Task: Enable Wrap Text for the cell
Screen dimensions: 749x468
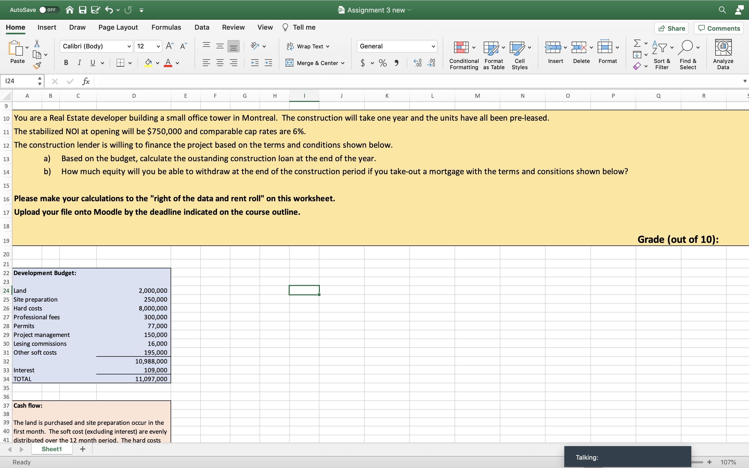Action: tap(308, 46)
